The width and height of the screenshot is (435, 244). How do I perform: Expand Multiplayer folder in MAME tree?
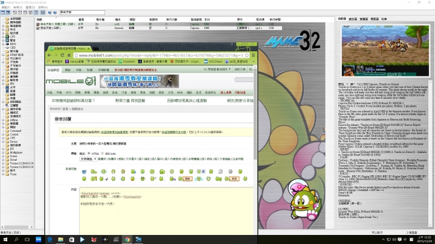point(3,152)
